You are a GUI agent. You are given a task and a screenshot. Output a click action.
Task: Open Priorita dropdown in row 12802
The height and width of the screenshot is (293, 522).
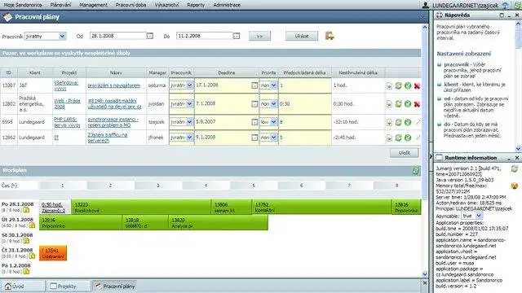pyautogui.click(x=268, y=104)
